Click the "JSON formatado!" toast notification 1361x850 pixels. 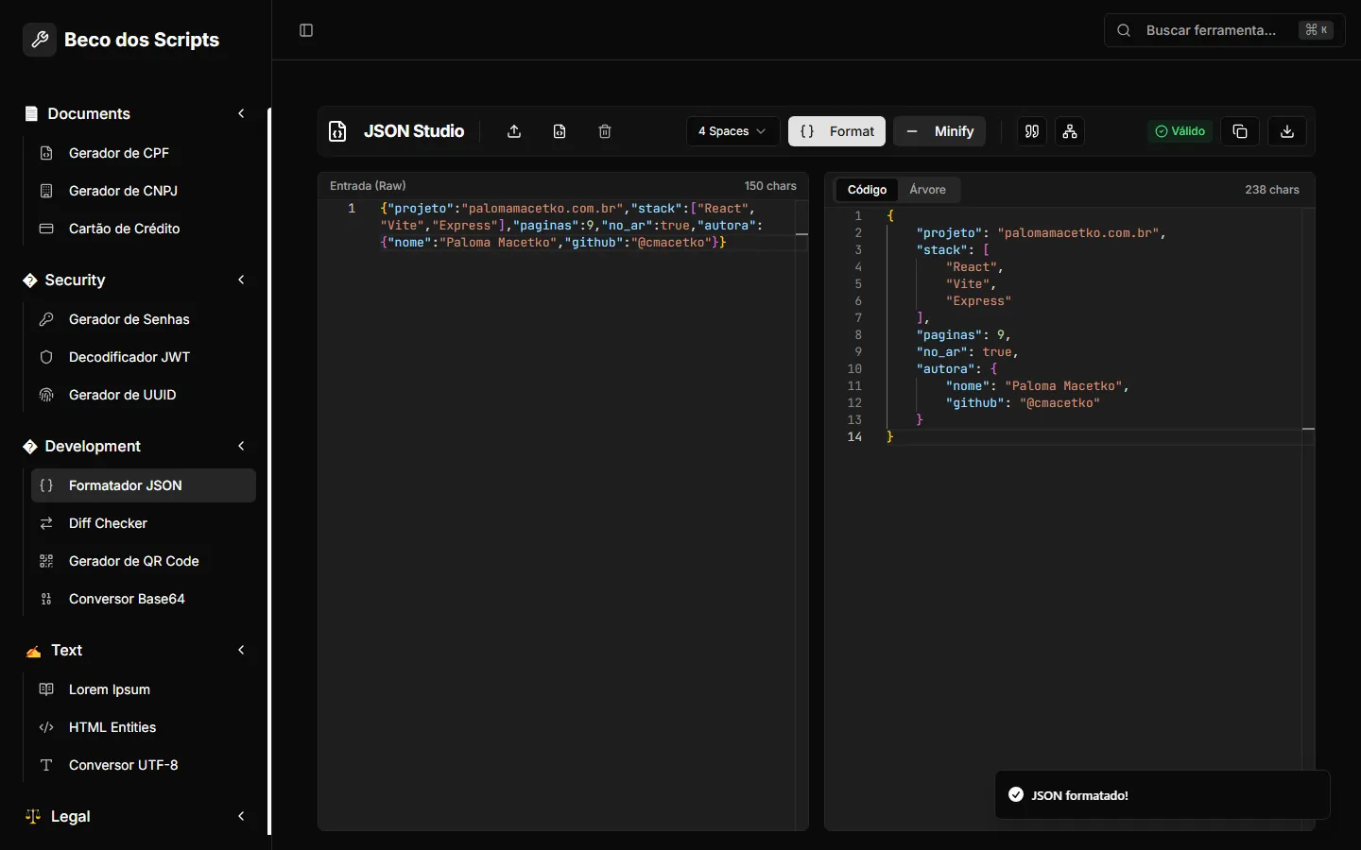pos(1163,795)
